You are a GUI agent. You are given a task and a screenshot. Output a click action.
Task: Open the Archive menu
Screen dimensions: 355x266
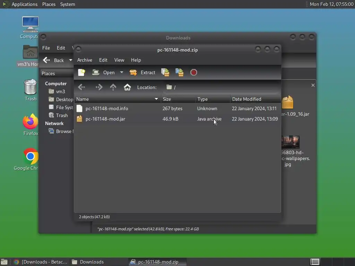point(85,60)
